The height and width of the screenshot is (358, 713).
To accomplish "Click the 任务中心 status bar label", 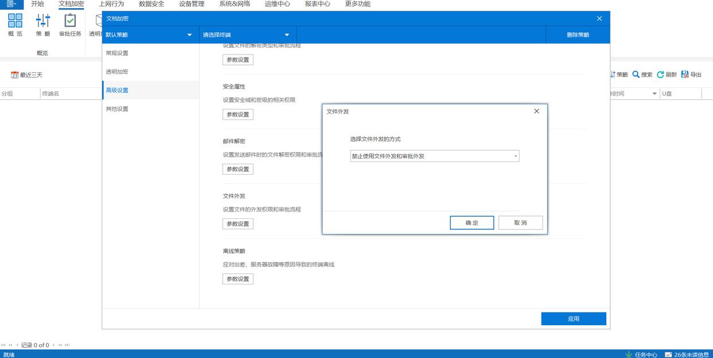I will (x=646, y=355).
